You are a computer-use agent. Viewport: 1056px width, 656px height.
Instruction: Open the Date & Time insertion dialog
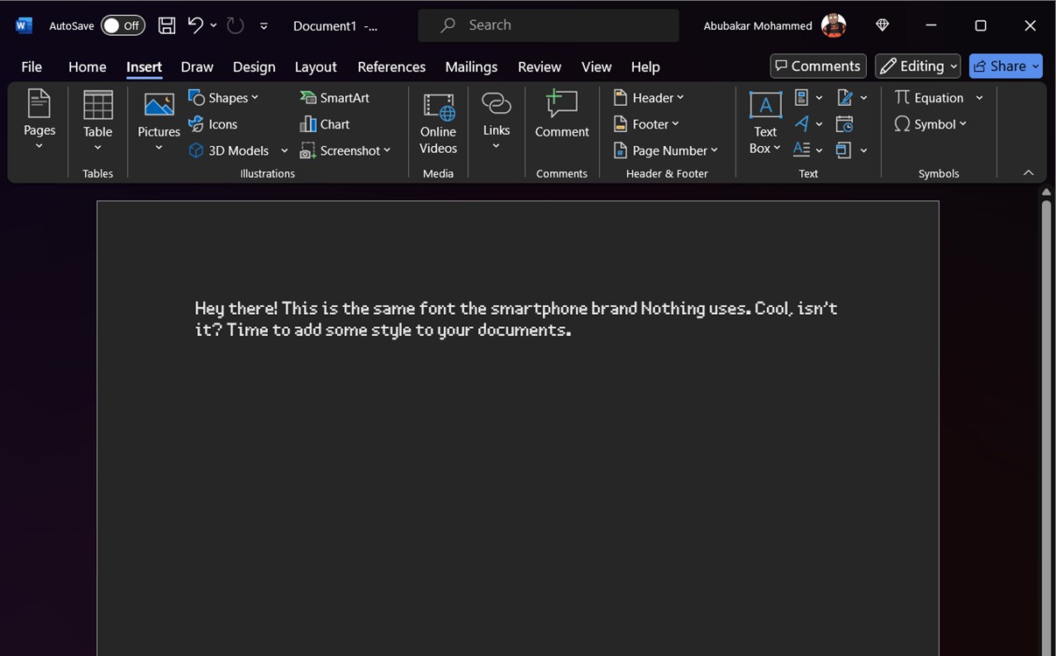844,123
